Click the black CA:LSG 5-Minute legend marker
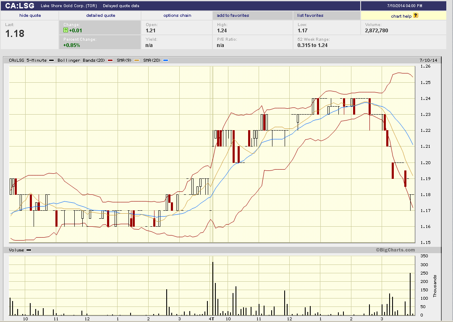 click(51, 60)
